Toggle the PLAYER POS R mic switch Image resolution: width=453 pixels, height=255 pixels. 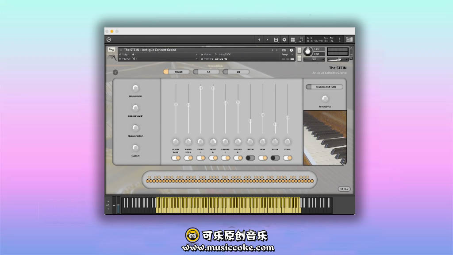188,158
